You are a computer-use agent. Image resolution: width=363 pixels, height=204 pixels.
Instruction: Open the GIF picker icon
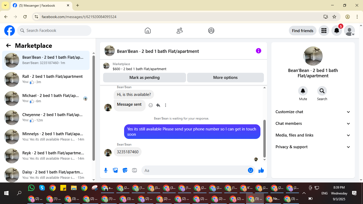point(134,170)
